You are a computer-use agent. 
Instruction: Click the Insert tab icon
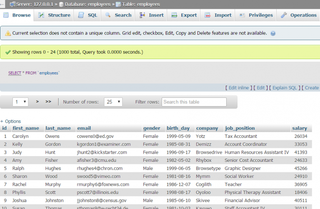coord(142,15)
